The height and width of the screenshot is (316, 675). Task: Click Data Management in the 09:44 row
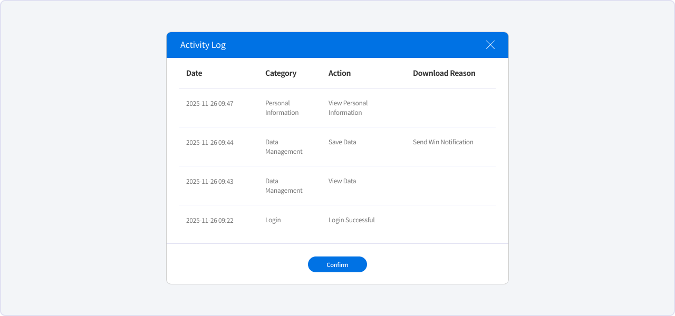click(x=284, y=147)
